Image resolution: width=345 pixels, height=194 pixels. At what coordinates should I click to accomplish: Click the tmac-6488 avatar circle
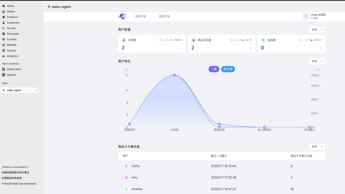[x=306, y=16]
